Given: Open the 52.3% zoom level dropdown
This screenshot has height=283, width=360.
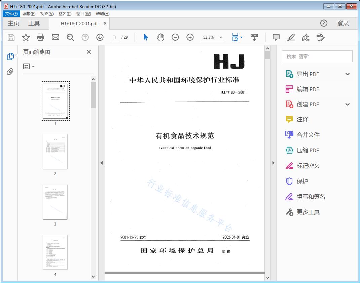Looking at the screenshot, I should click(221, 37).
